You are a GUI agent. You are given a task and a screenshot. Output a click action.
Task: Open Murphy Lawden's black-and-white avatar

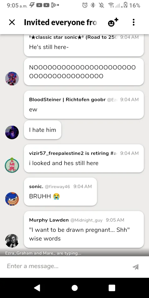(x=12, y=241)
